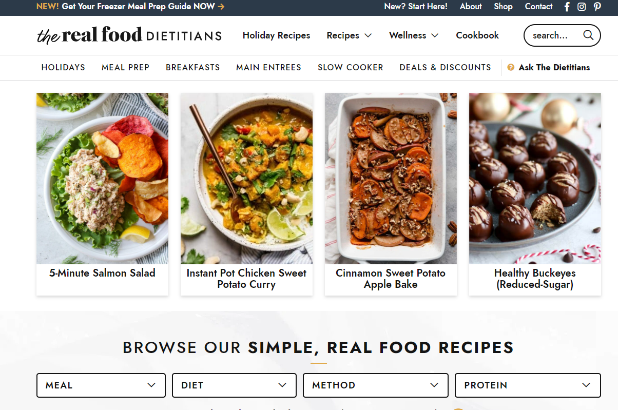The width and height of the screenshot is (618, 410).
Task: Open the Healthy Buckeyes recipe thumbnail
Action: click(535, 179)
